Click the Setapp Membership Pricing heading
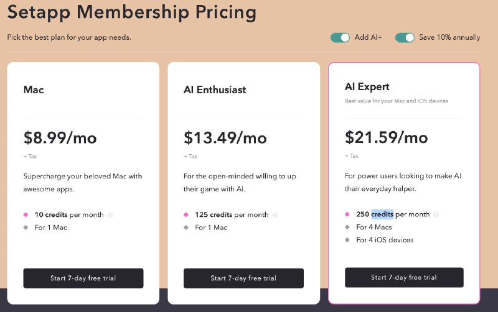498x312 pixels. pos(123,12)
